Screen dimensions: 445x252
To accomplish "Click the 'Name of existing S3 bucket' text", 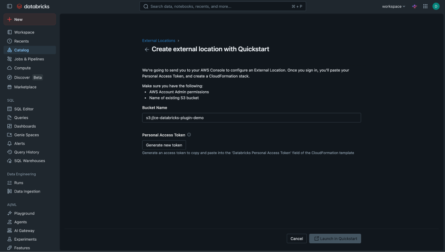I will (174, 98).
